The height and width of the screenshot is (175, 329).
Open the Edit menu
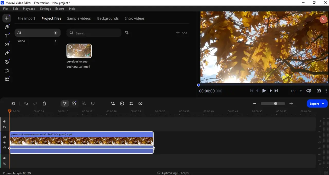pyautogui.click(x=15, y=8)
